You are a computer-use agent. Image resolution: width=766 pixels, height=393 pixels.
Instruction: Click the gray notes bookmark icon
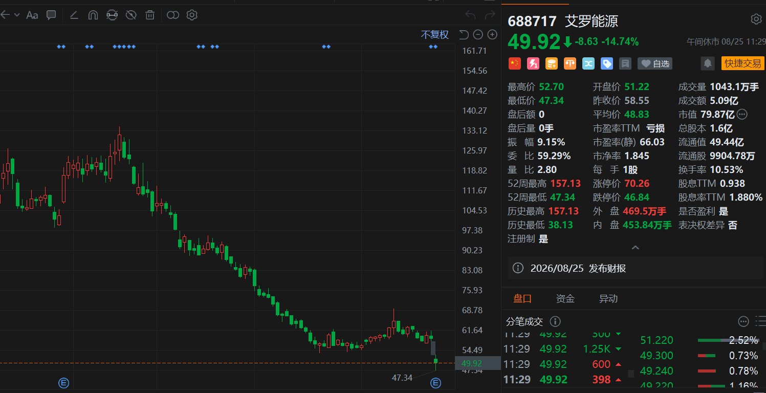click(624, 63)
